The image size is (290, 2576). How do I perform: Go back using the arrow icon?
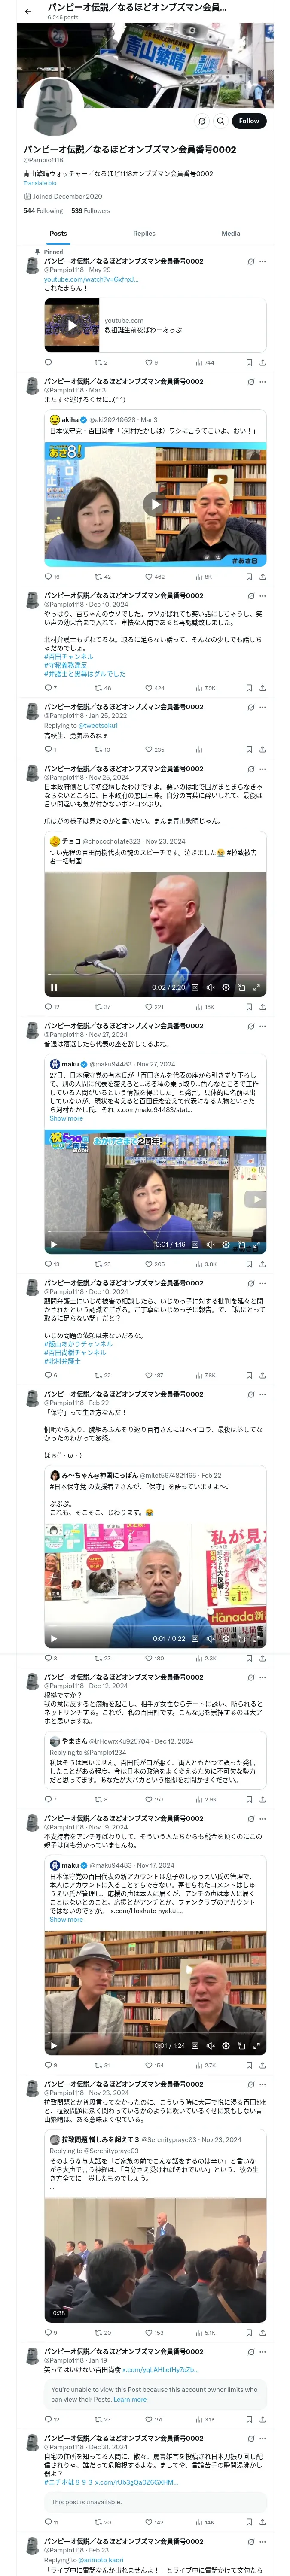click(28, 11)
